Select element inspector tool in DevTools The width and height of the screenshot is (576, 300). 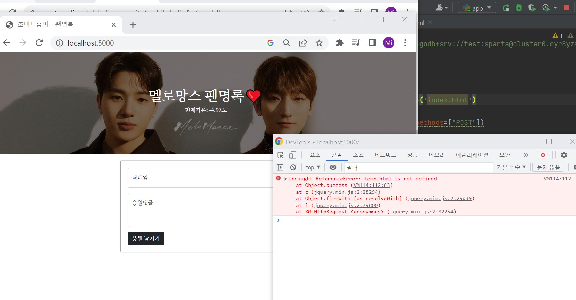(280, 155)
